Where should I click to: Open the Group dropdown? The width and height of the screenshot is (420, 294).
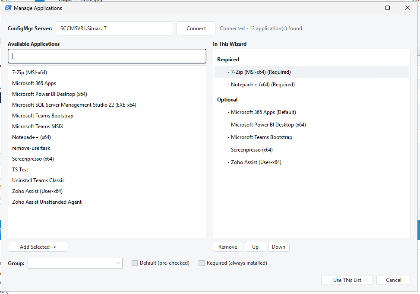pyautogui.click(x=75, y=263)
